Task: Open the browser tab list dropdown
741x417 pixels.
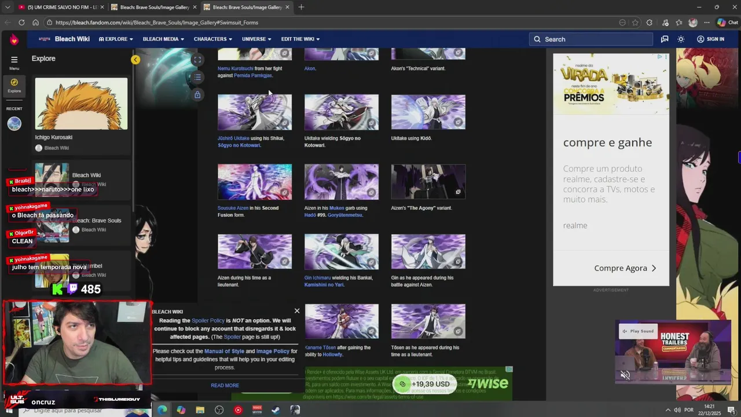Action: tap(8, 8)
